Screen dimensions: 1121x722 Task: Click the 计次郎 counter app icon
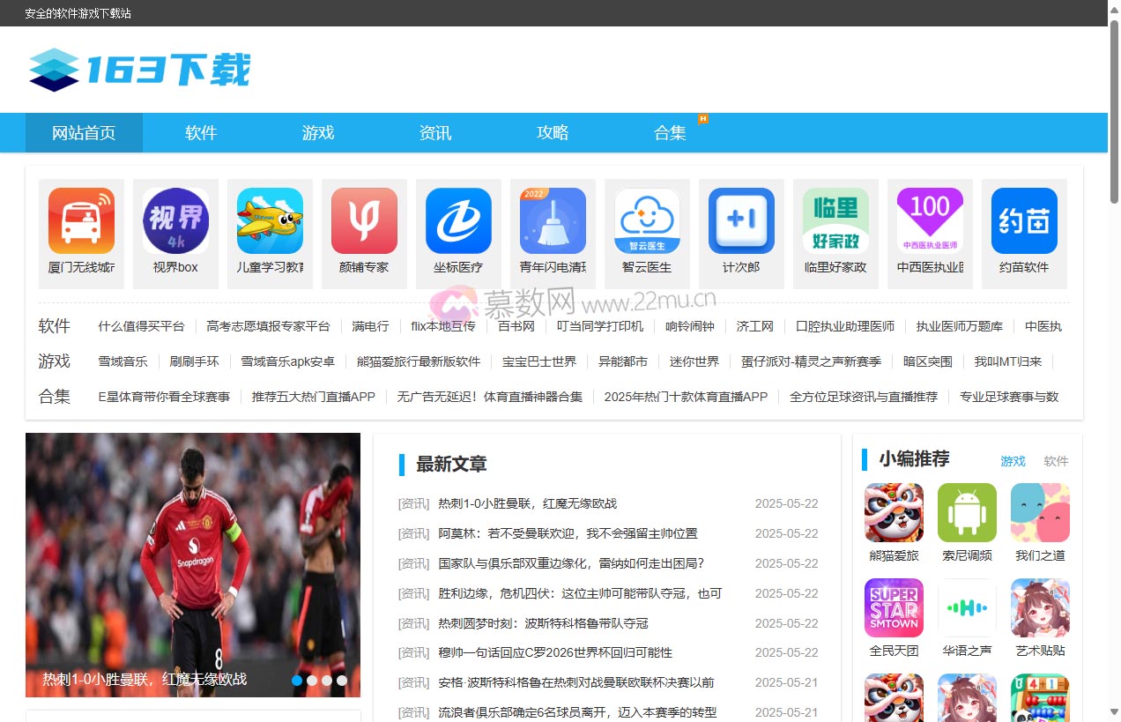click(x=741, y=221)
